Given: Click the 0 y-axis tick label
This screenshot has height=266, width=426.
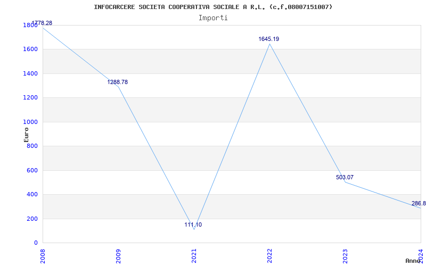Looking at the screenshot, I should (x=36, y=243).
